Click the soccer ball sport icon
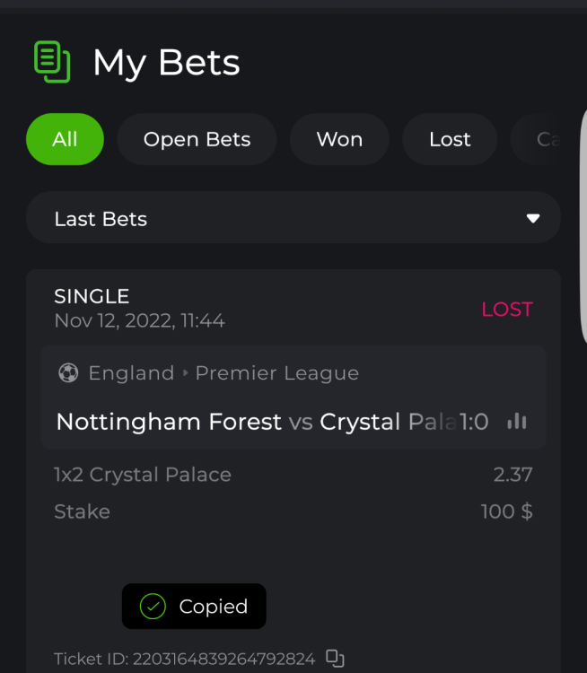587x673 pixels. coord(68,373)
